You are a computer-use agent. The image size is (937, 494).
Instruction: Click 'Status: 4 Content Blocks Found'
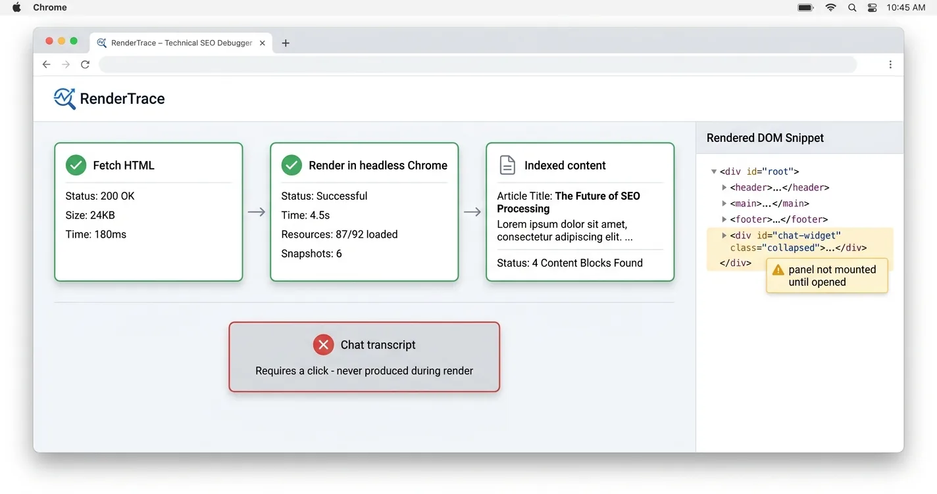tap(570, 263)
